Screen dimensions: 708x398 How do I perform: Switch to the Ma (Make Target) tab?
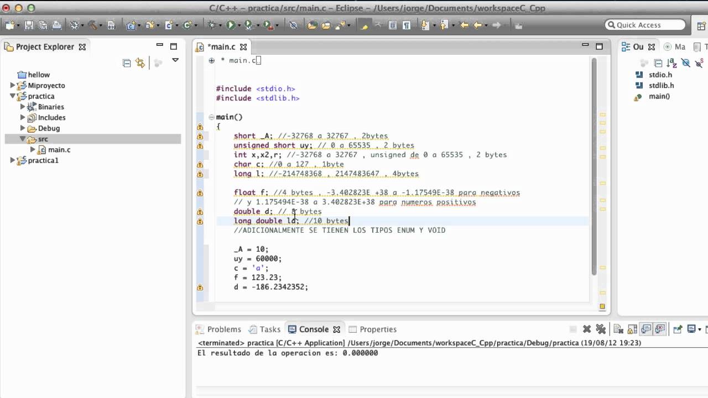pyautogui.click(x=675, y=47)
